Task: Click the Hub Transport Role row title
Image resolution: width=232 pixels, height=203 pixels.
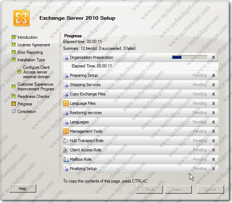Action: click(x=86, y=141)
